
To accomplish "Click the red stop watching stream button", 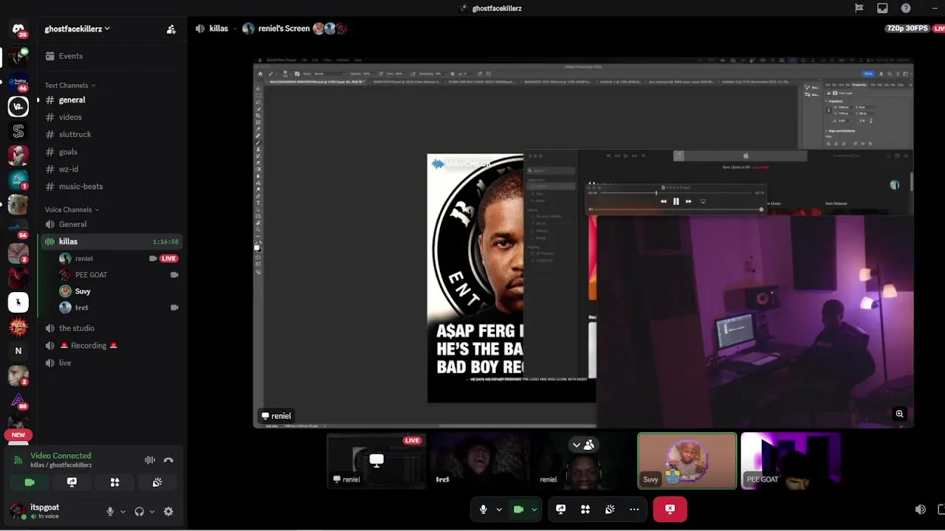I will coord(670,509).
